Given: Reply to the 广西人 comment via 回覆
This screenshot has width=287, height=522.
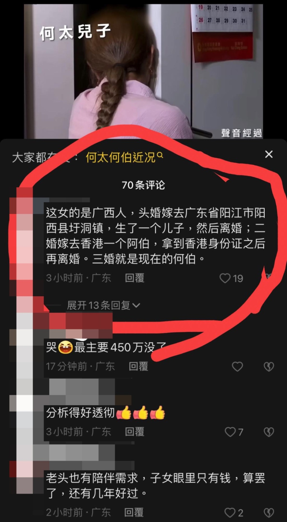Looking at the screenshot, I should pos(135,278).
